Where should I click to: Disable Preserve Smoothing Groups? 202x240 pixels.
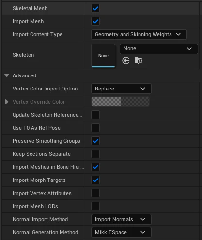click(95, 141)
